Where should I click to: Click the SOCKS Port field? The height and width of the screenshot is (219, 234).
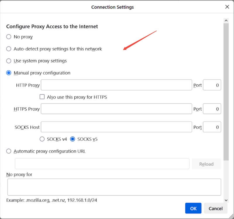[212, 127]
